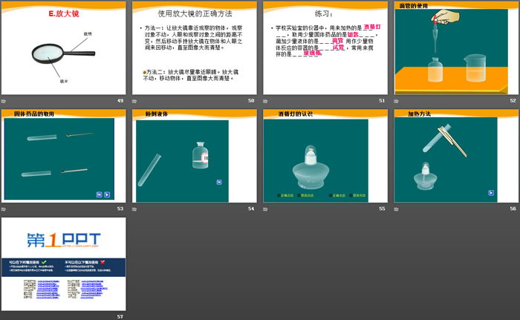
Task: Select slide 56 titled 加热方法
Action: [455, 157]
